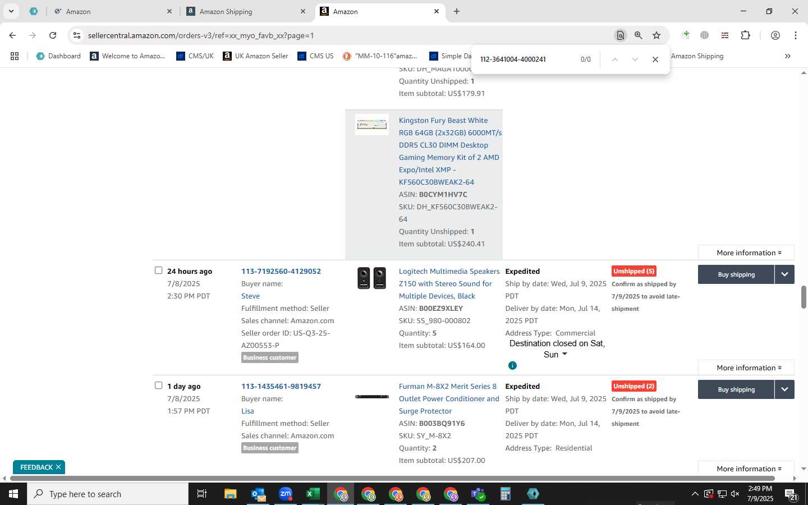
Task: Open the Buy shipping dropdown for Lisa's order
Action: [784, 389]
